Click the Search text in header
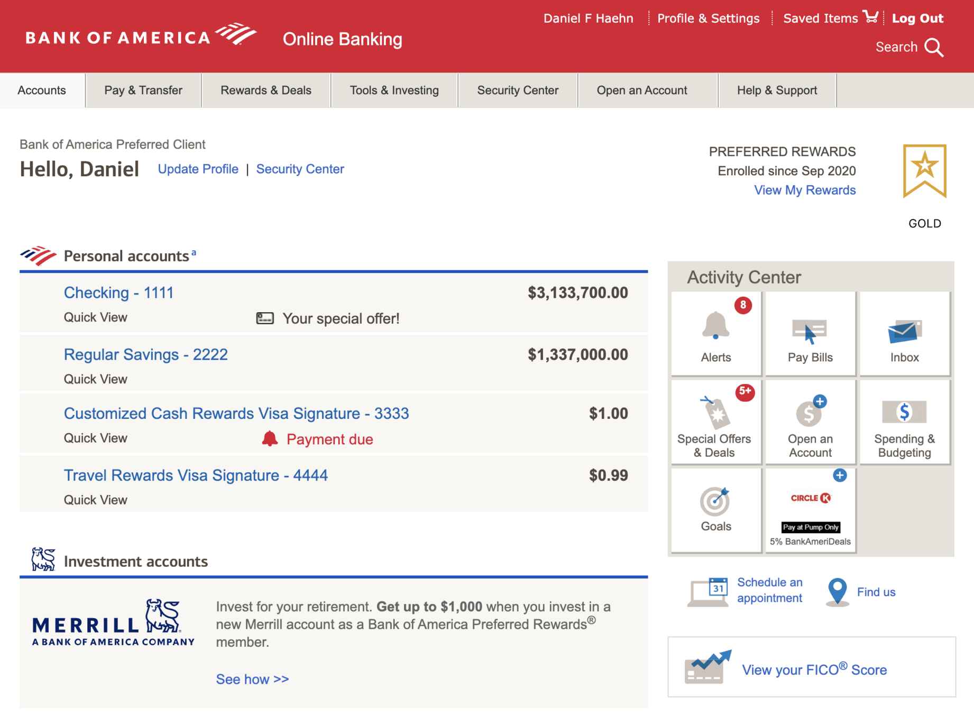This screenshot has width=974, height=714. (896, 47)
